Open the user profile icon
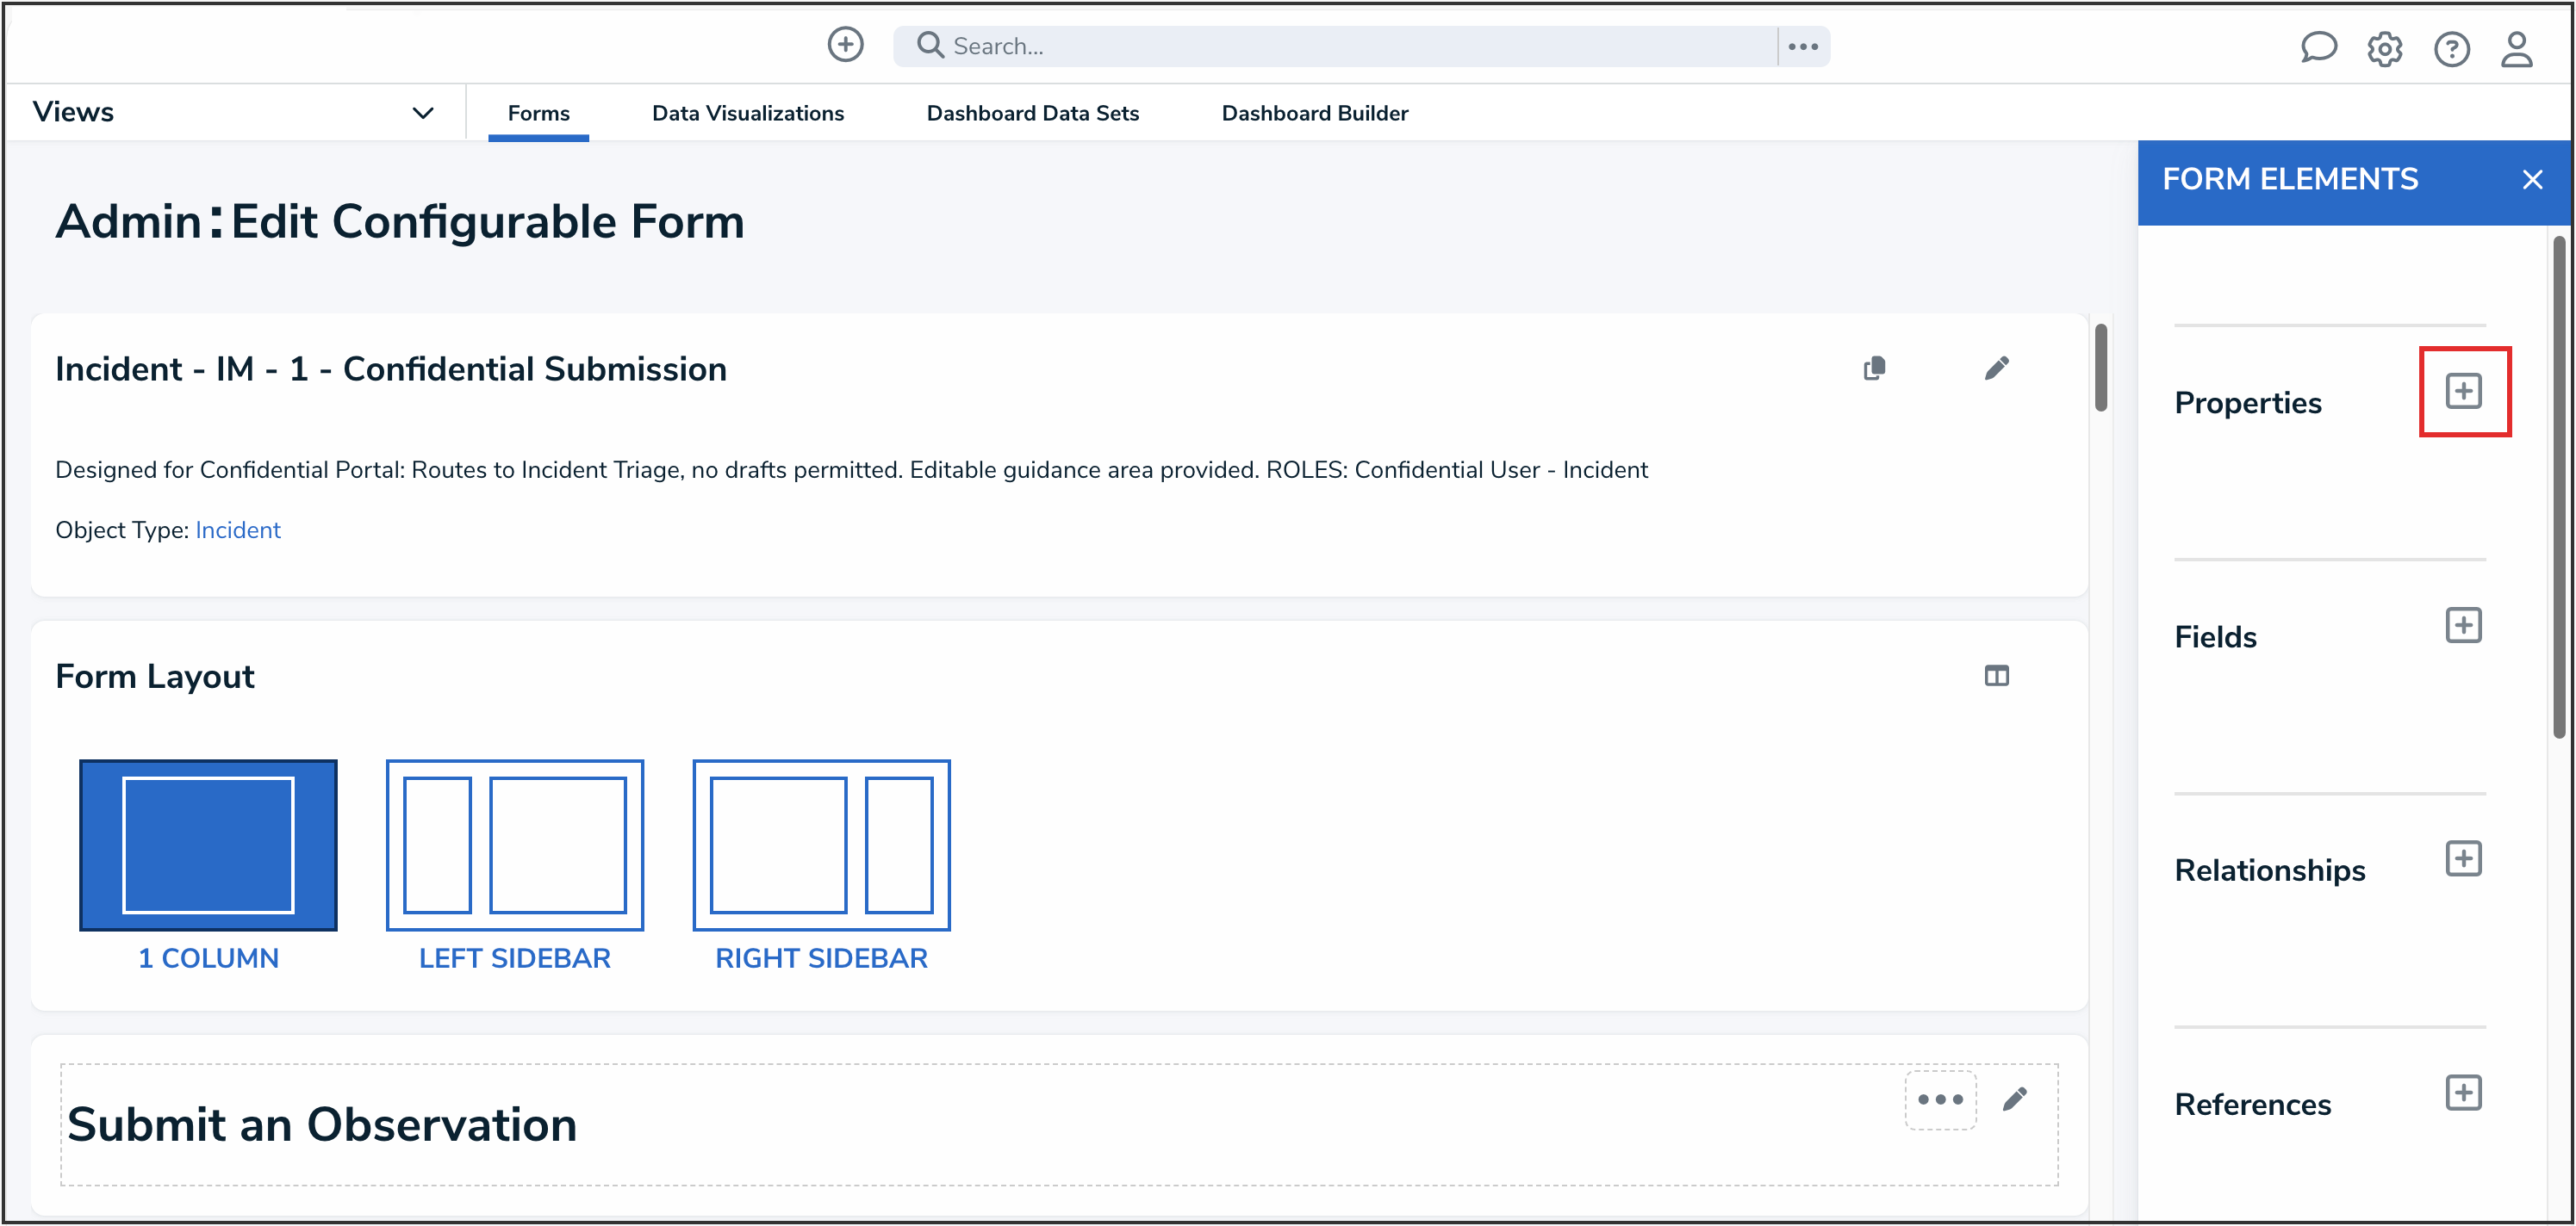Viewport: 2576px width, 1226px height. click(x=2516, y=48)
